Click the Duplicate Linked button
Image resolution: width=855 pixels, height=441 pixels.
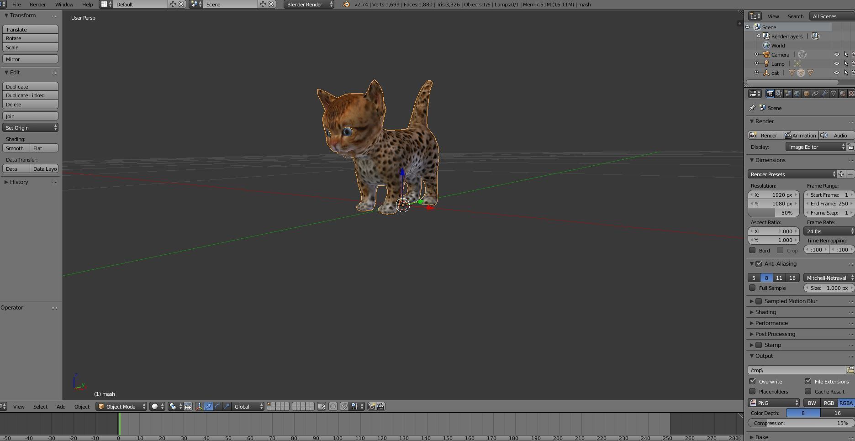30,95
